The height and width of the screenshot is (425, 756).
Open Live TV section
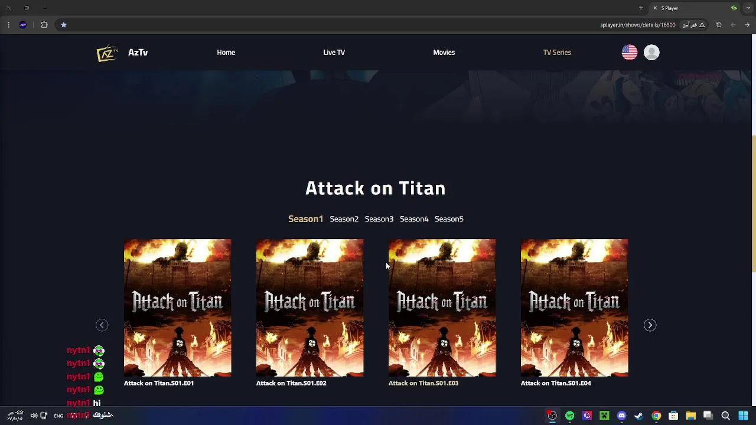[334, 53]
